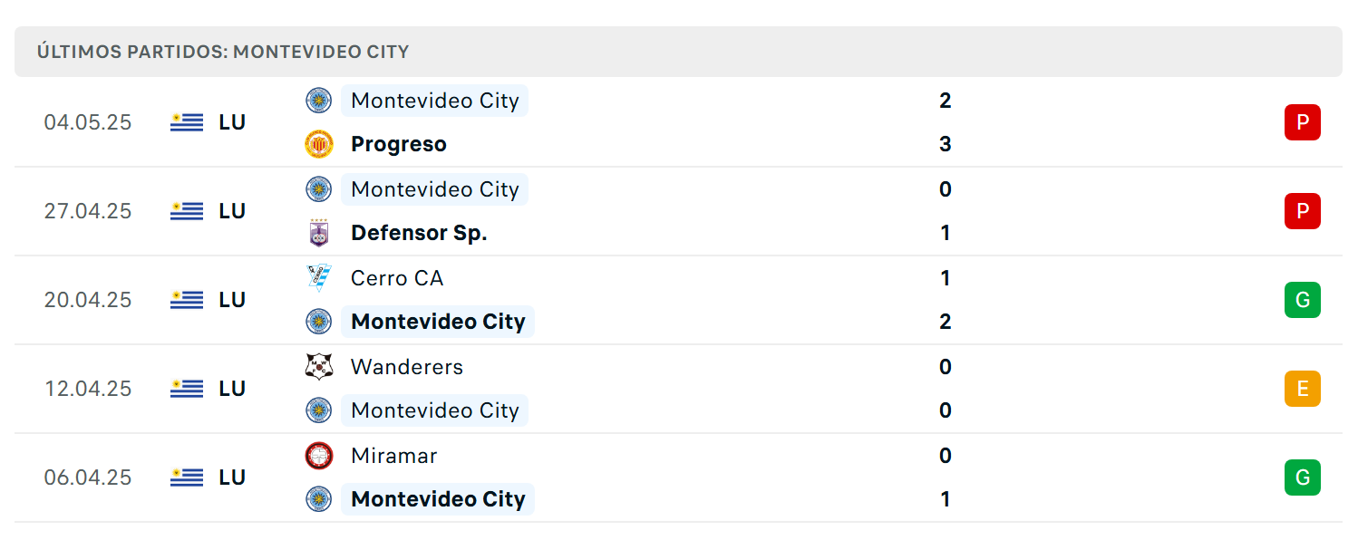The image size is (1358, 540).
Task: Click the Cerro CA team crest icon
Action: coord(318,278)
